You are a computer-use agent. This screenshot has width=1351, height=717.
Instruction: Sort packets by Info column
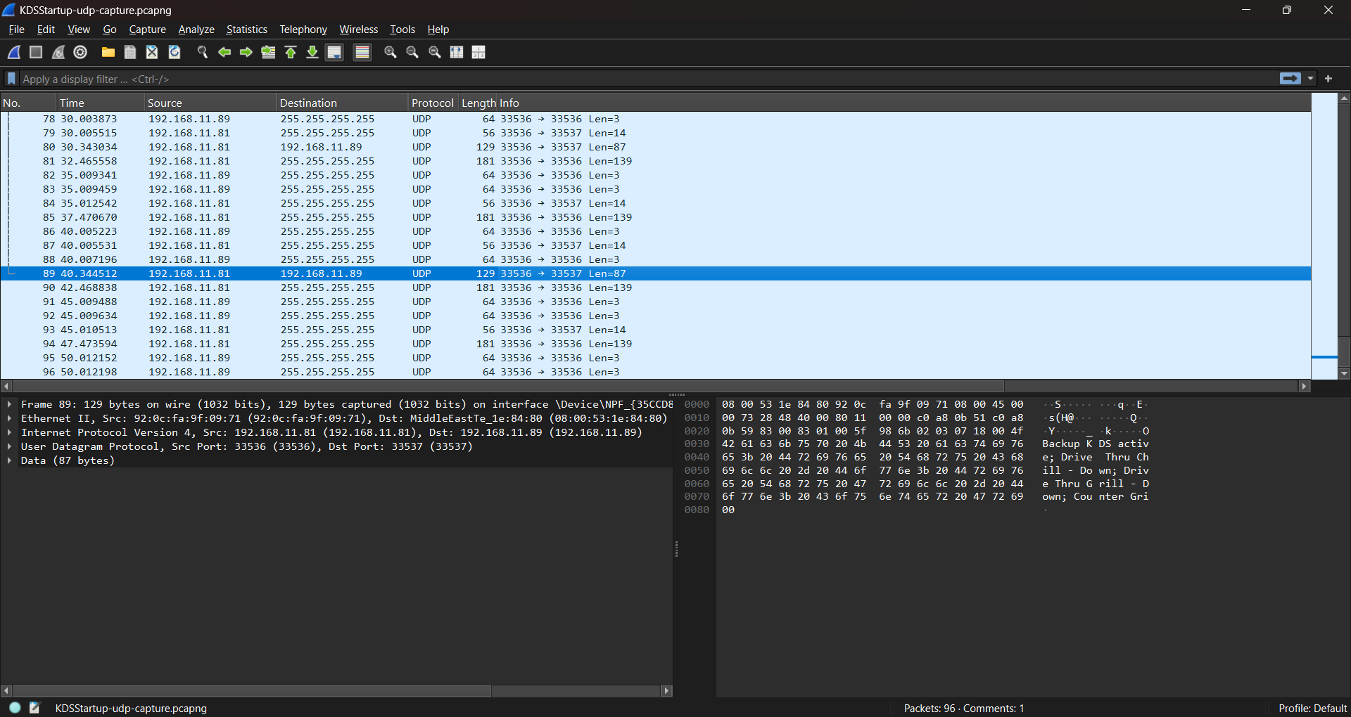coord(904,103)
